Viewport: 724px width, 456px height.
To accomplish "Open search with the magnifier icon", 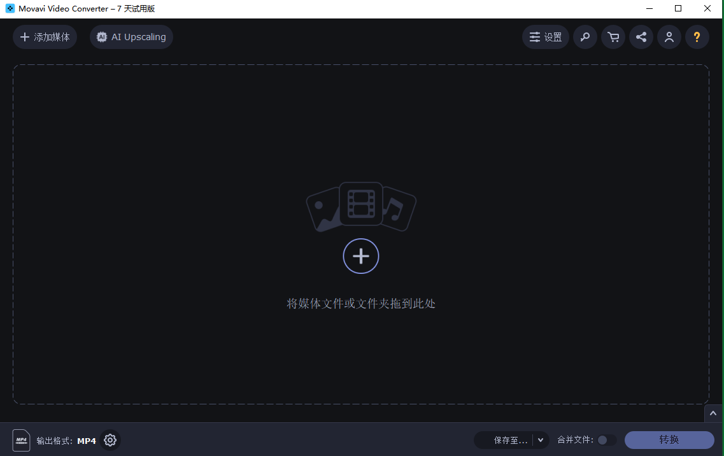I will tap(585, 37).
